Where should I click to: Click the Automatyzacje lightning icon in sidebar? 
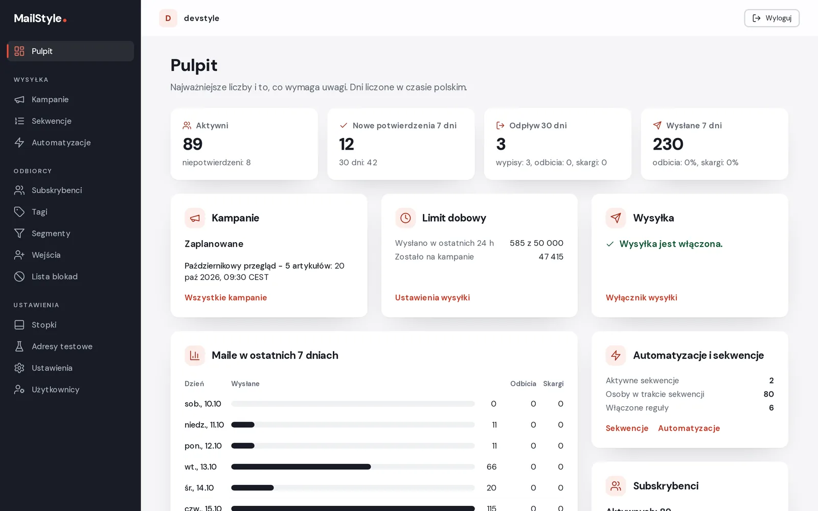click(x=19, y=143)
